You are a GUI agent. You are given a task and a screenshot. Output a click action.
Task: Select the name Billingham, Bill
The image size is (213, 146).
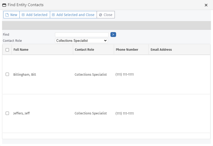[x=25, y=75]
